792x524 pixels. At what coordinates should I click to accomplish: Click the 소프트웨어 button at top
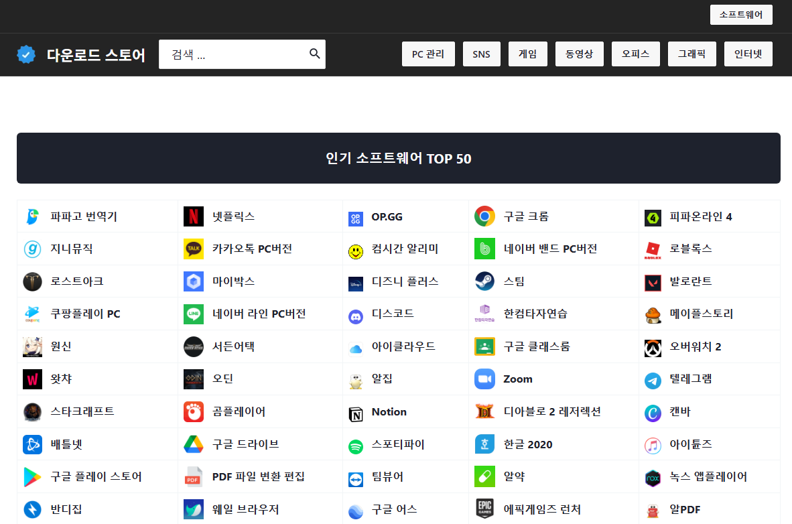coord(741,15)
